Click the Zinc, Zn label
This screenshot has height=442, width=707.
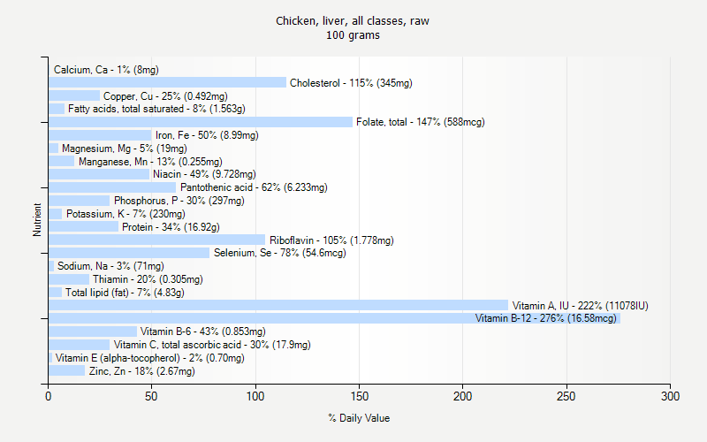click(142, 371)
